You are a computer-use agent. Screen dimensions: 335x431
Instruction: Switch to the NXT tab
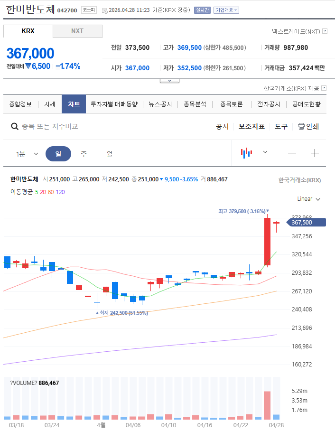tap(77, 31)
